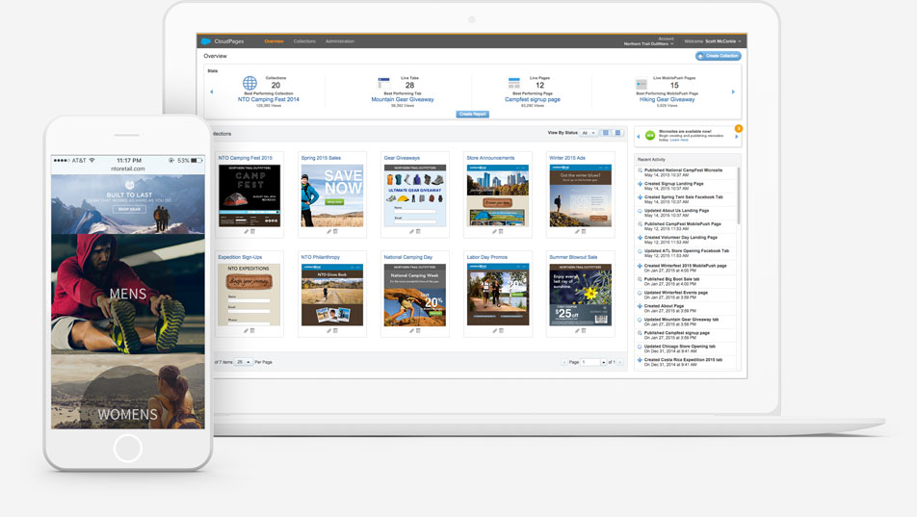Switch collections to grid view
The width and height of the screenshot is (917, 517).
607,133
